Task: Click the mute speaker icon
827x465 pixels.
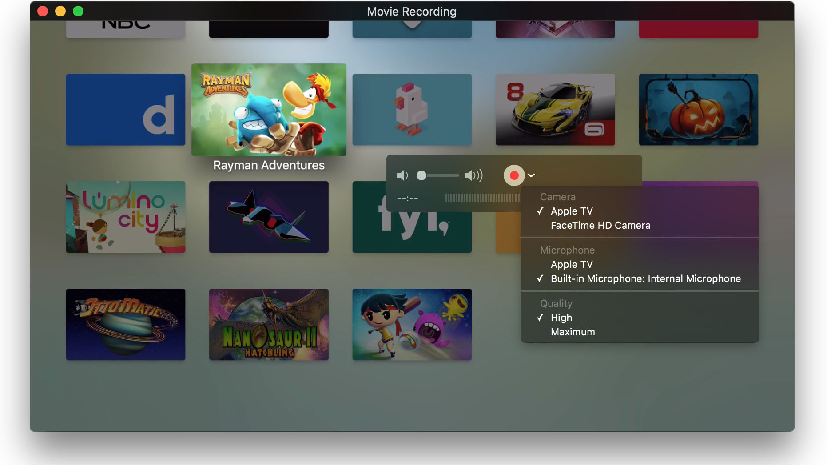Action: [402, 175]
